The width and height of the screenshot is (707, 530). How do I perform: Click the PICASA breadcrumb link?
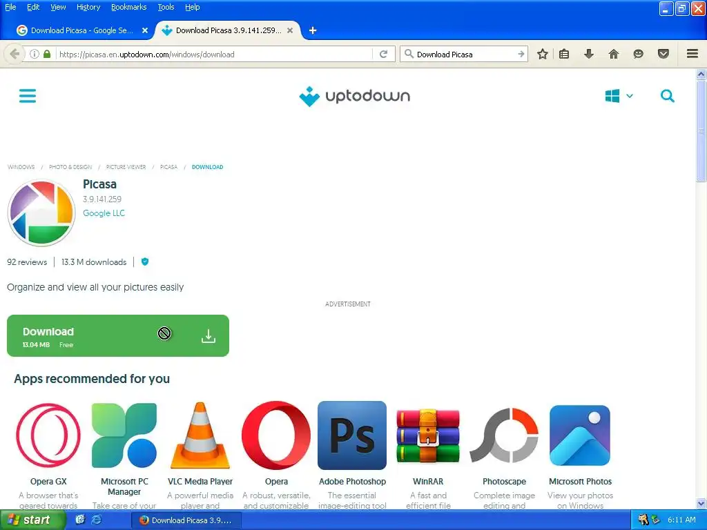168,167
